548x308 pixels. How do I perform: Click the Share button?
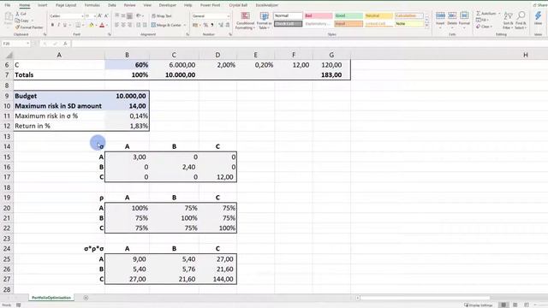tap(540, 5)
